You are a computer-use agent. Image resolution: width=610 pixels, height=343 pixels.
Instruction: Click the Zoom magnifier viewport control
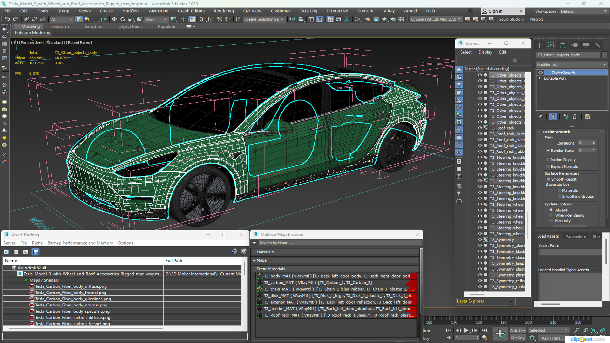(577, 331)
